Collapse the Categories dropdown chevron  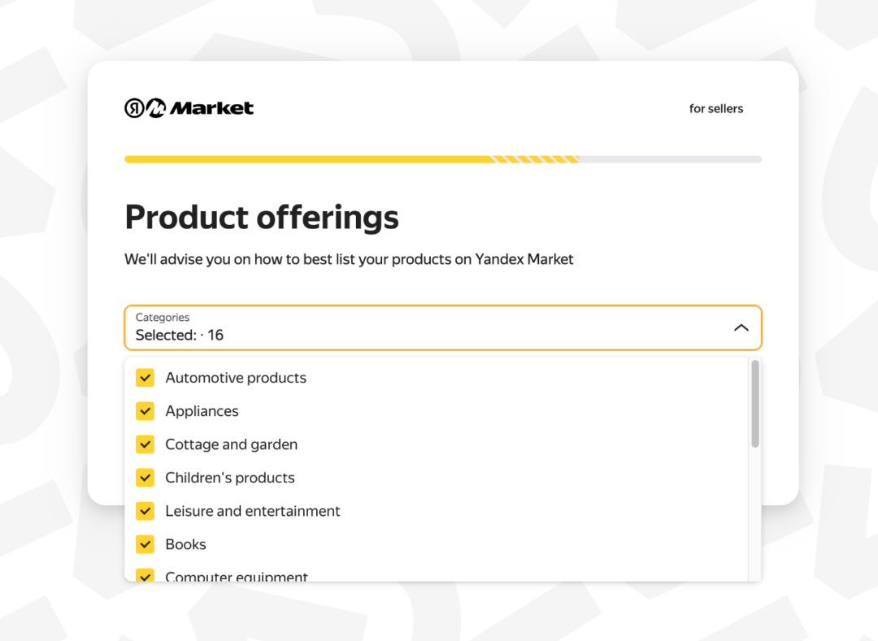click(741, 327)
